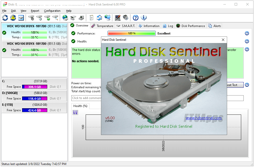Open the View menu
This screenshot has height=167, width=254.
coord(23,11)
